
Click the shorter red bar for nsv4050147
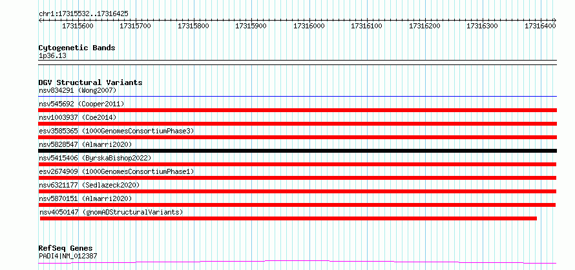coord(288,218)
